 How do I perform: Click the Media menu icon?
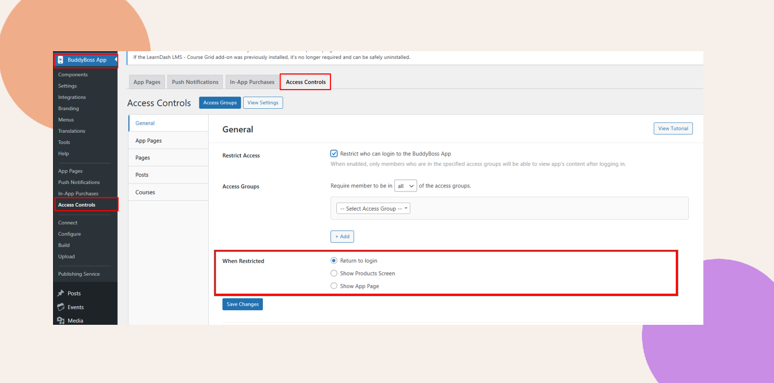click(61, 321)
